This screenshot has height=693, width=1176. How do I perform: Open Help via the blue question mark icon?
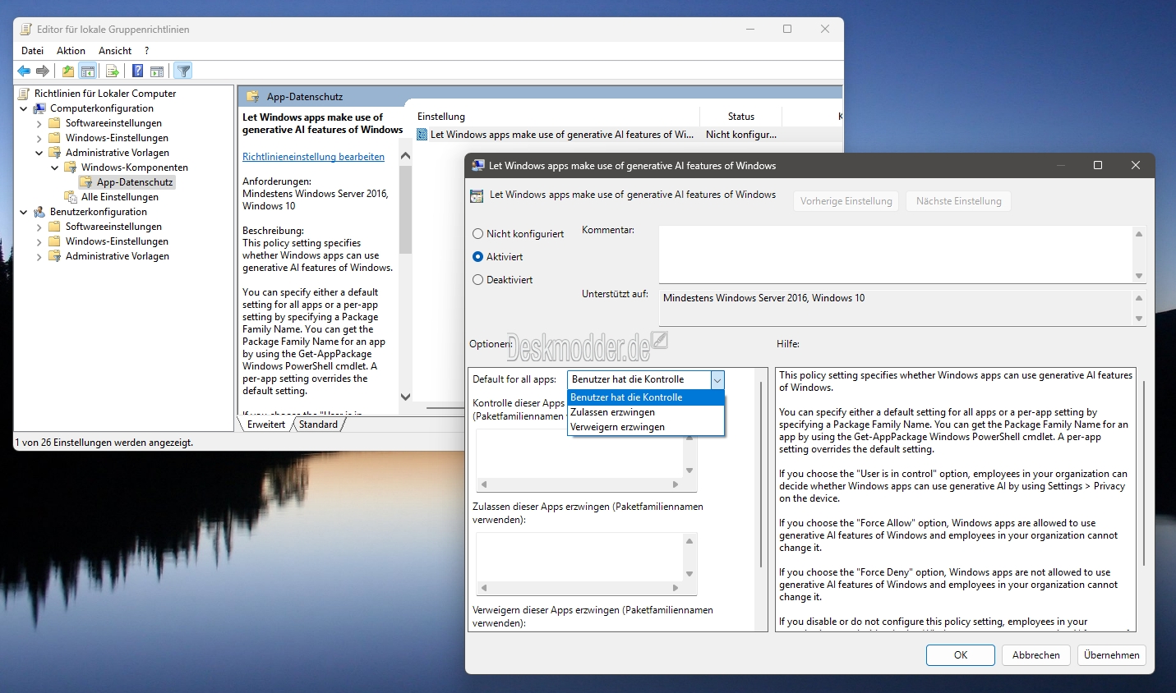[x=138, y=71]
